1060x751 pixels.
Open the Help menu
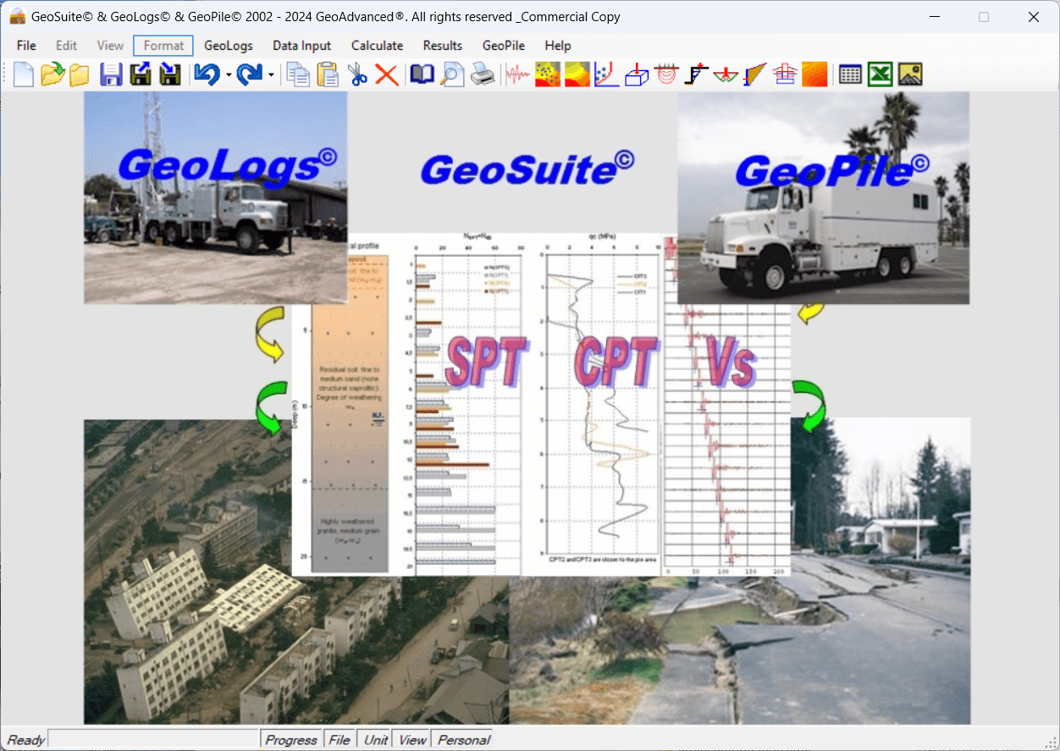pos(558,46)
